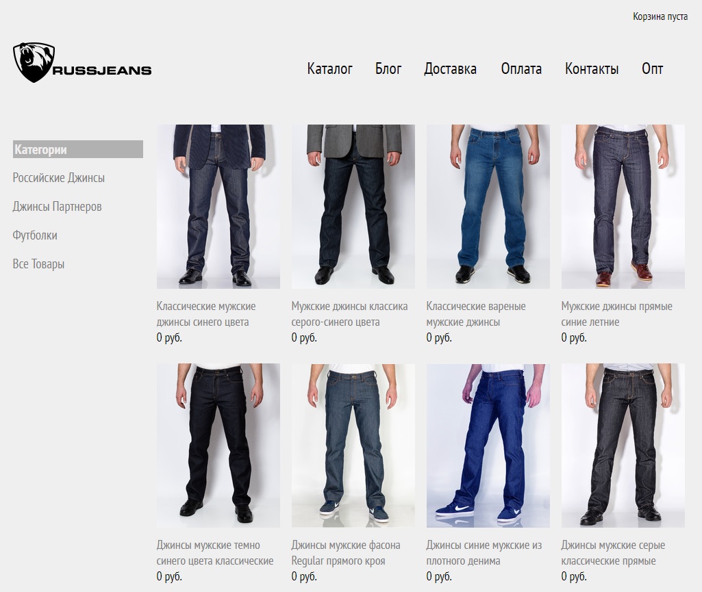Open the Каталог menu item
The image size is (702, 592).
[x=330, y=69]
